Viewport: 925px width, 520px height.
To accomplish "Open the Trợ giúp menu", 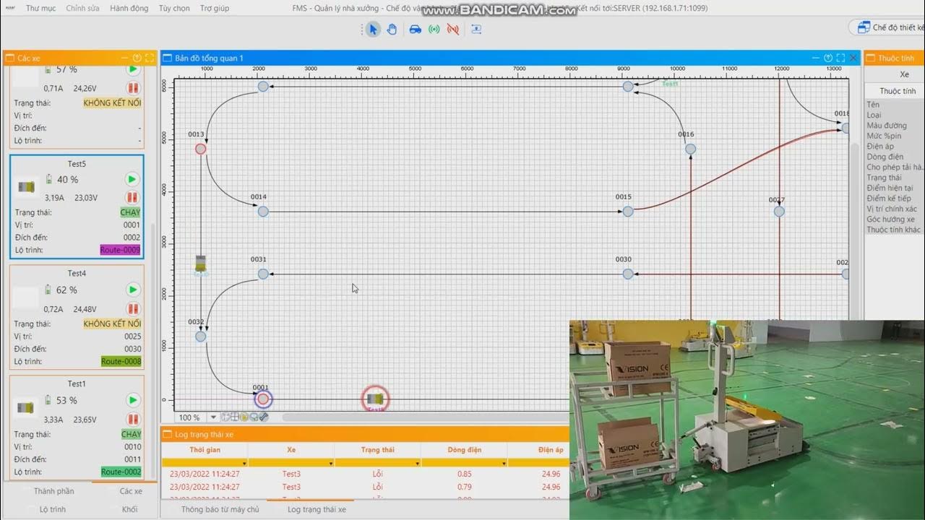I will coord(215,8).
